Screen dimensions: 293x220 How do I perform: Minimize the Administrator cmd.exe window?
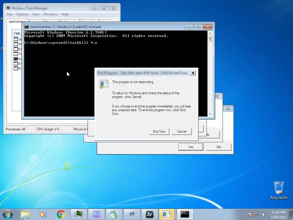189,27
